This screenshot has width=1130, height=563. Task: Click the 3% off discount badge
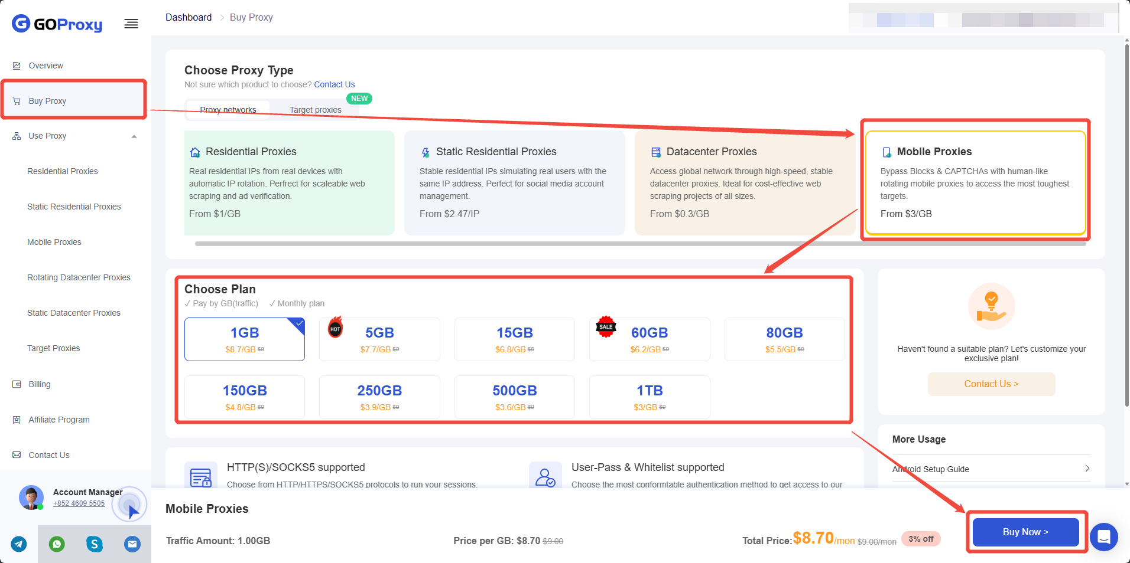[x=921, y=539]
